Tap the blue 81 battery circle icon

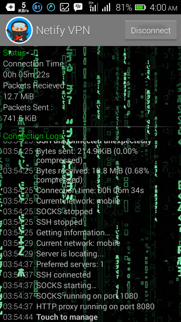pos(37,8)
